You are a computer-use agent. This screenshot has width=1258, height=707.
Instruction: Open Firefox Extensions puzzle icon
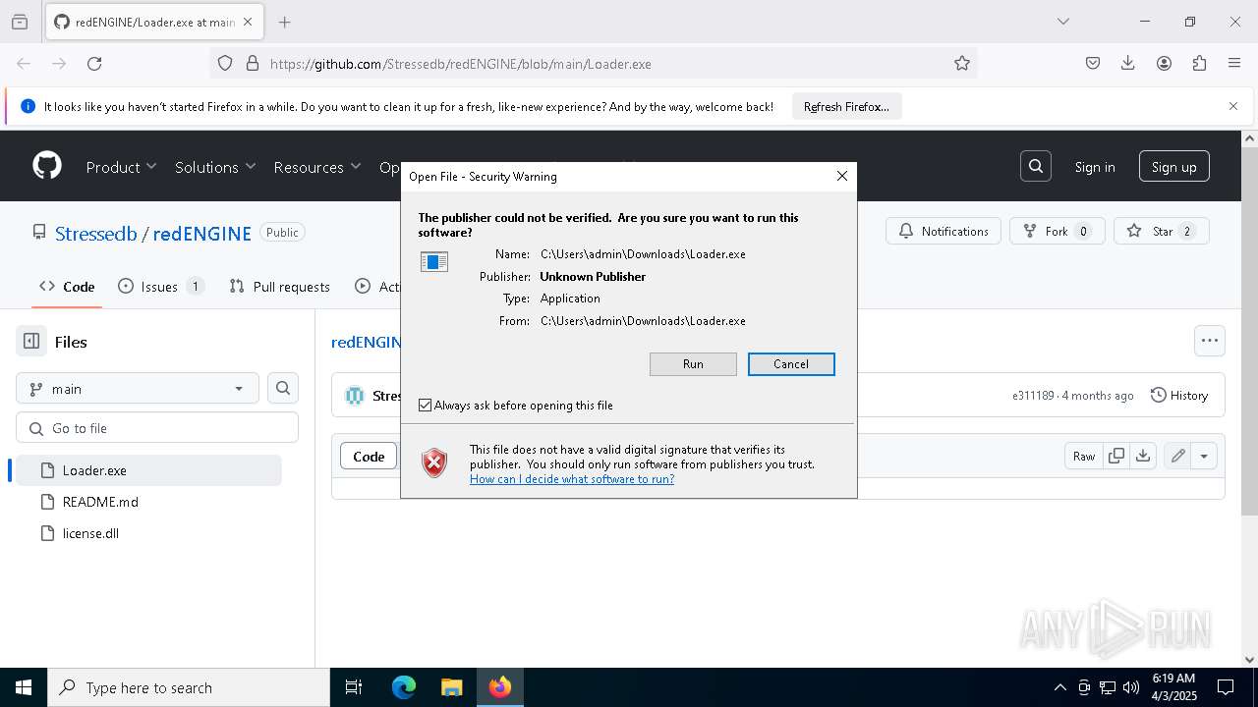[x=1199, y=64]
